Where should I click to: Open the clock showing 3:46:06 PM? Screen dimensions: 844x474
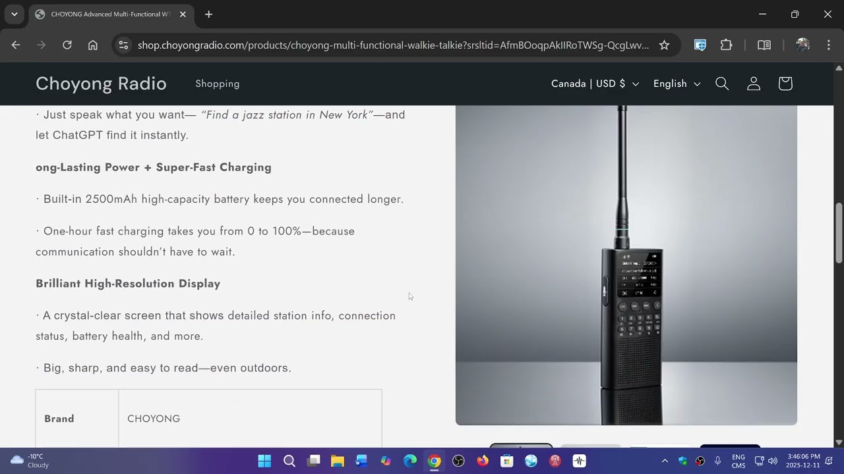click(x=802, y=461)
